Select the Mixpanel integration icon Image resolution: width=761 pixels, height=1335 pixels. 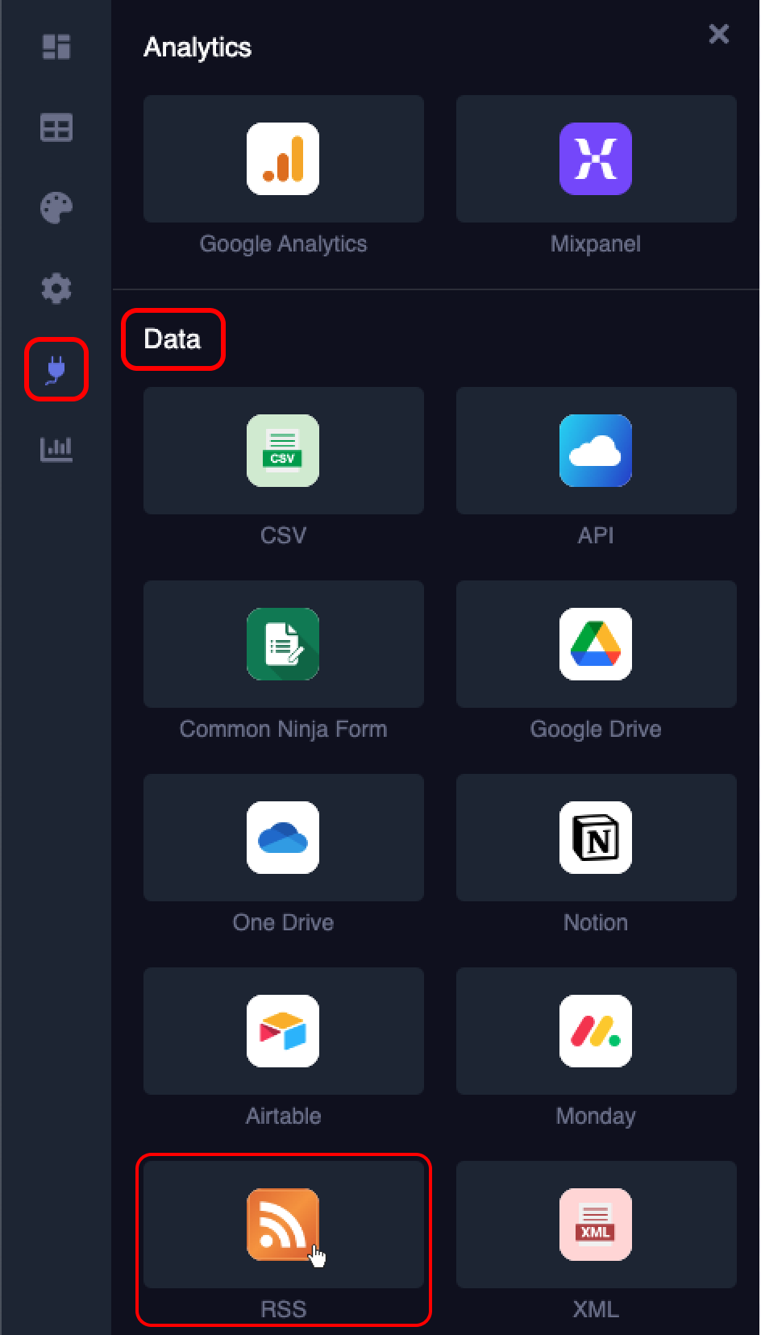tap(596, 159)
